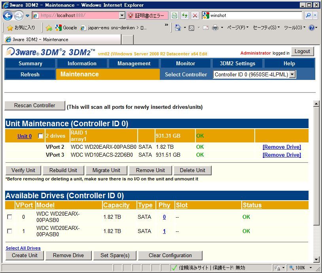Image resolution: width=322 pixels, height=273 pixels.
Task: Open the 100% zoom level dropdown
Action: click(x=311, y=268)
